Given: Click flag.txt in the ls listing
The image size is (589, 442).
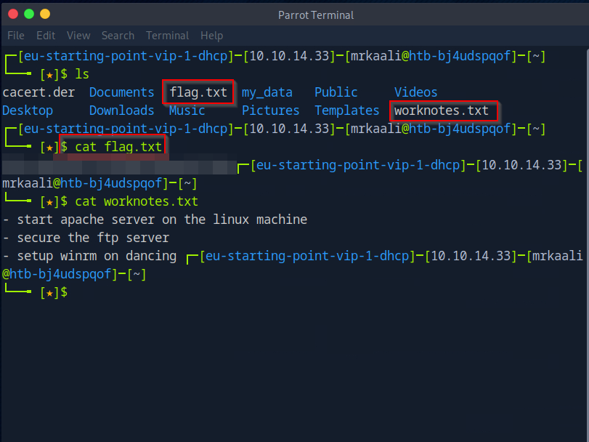Looking at the screenshot, I should click(x=198, y=92).
